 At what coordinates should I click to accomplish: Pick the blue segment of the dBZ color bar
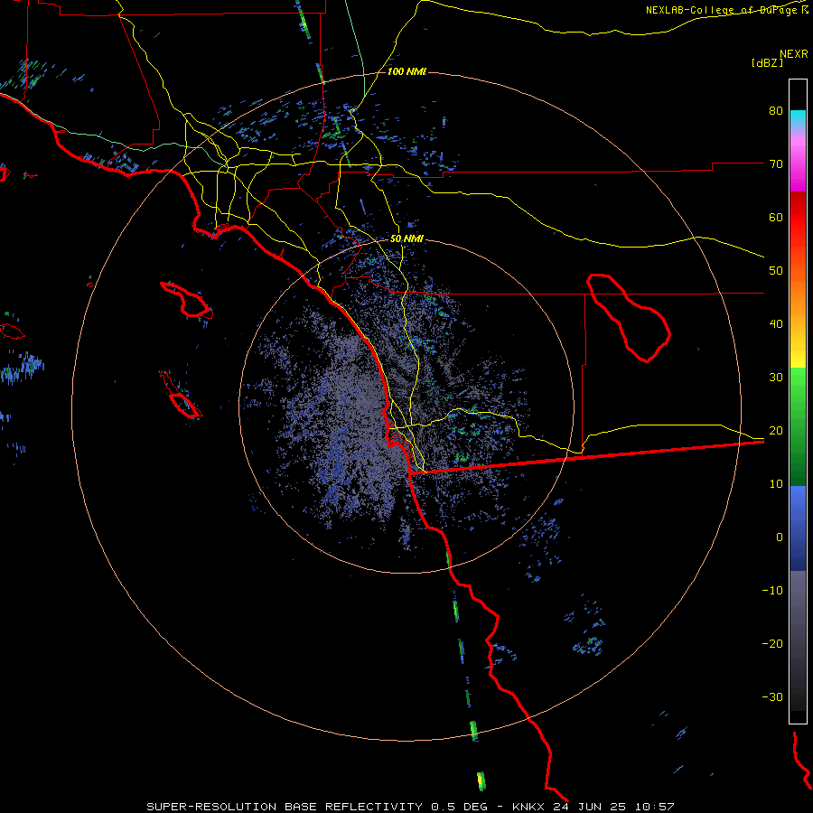(x=798, y=528)
